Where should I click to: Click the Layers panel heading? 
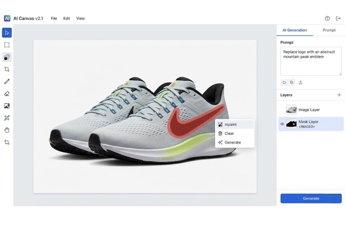[x=286, y=95]
